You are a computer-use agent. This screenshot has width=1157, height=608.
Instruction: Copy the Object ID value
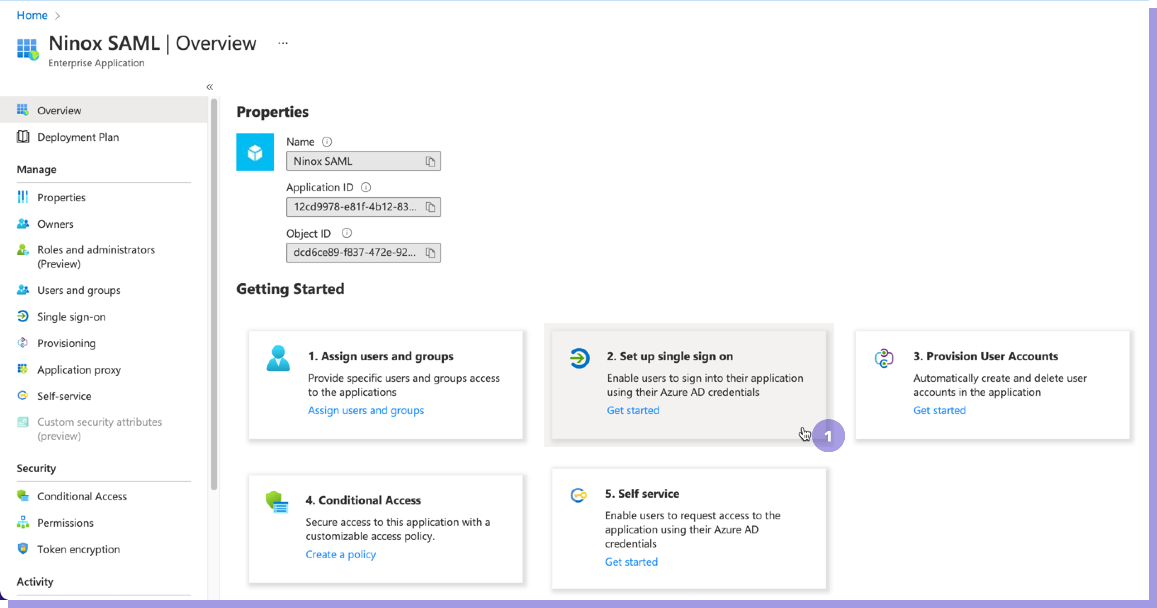pyautogui.click(x=430, y=253)
